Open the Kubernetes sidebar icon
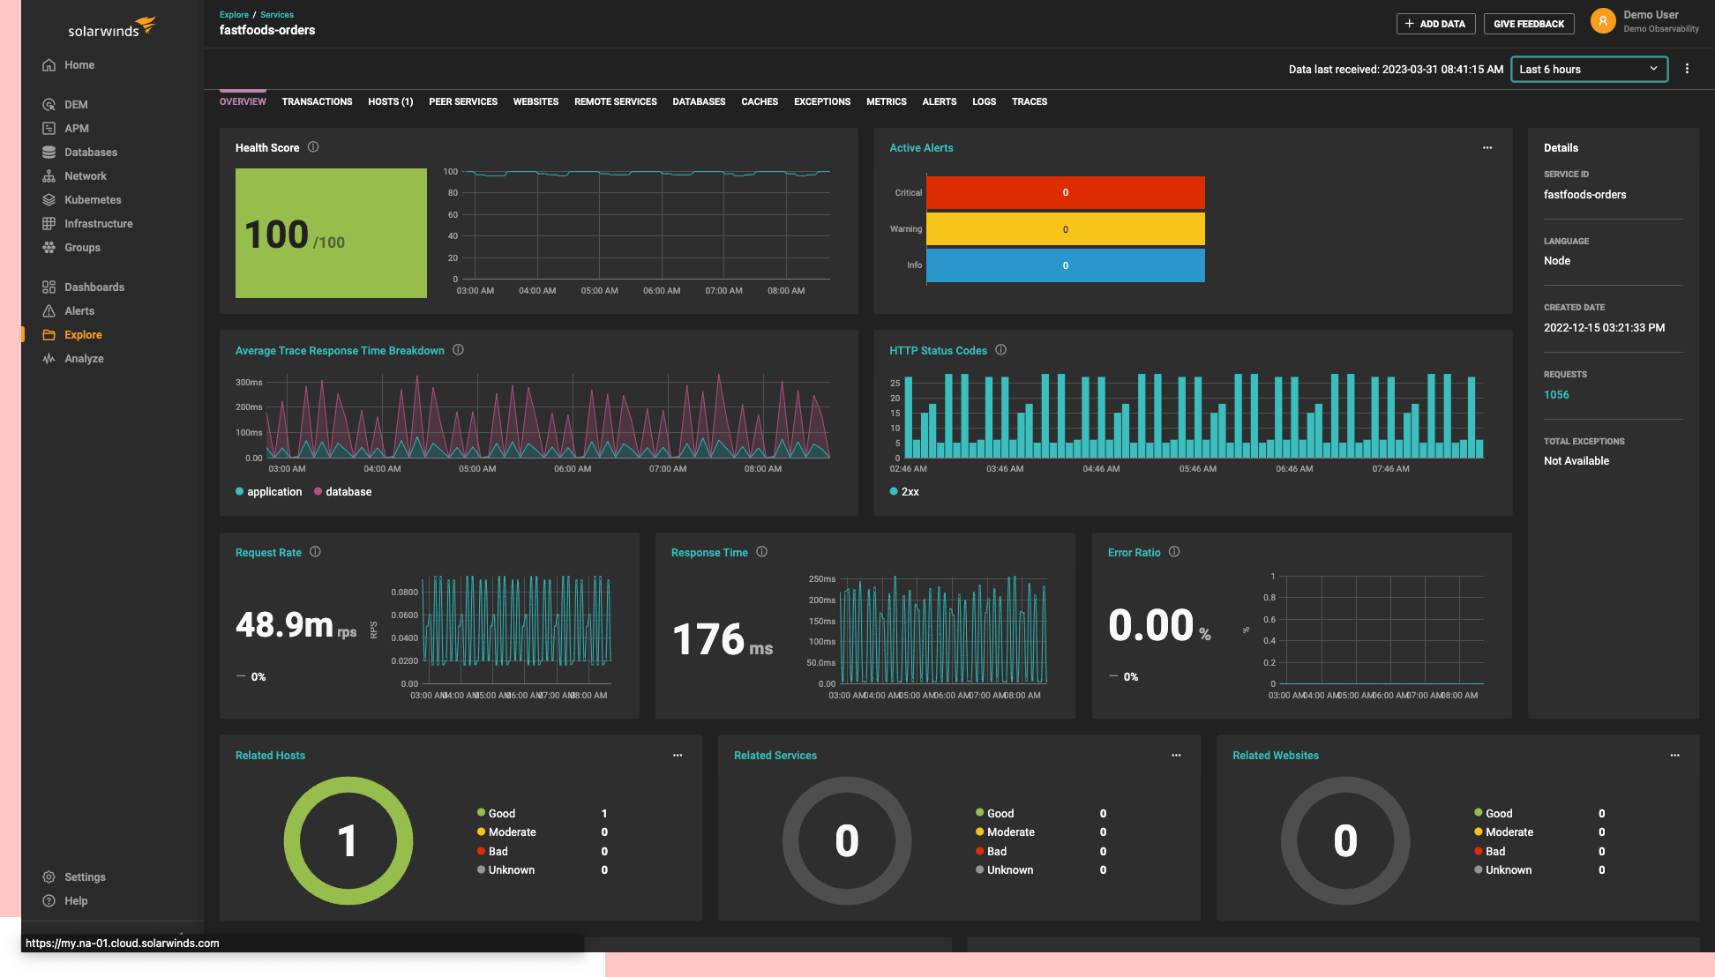The height and width of the screenshot is (977, 1715). click(49, 200)
